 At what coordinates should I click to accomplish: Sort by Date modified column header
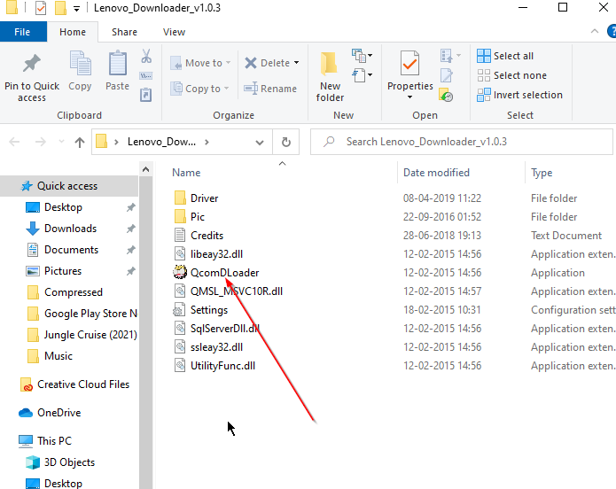coord(436,173)
